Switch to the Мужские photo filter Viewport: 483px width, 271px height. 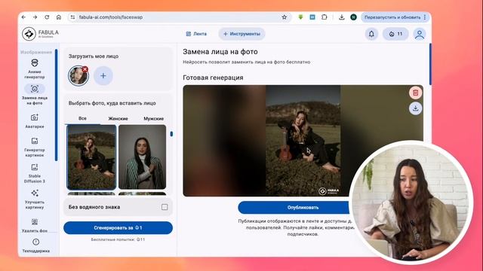[x=154, y=118]
